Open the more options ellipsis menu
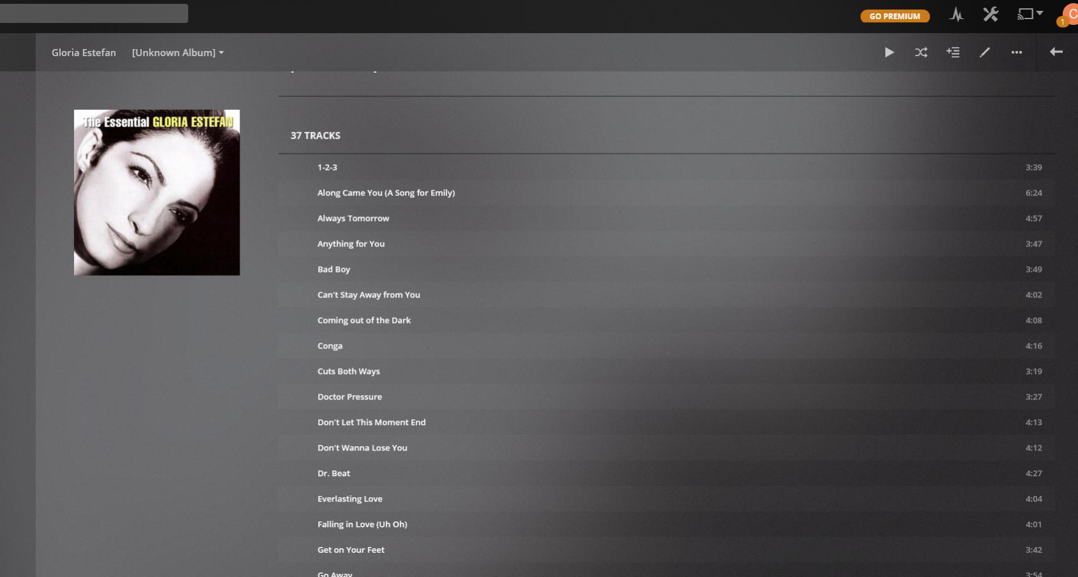 1017,52
